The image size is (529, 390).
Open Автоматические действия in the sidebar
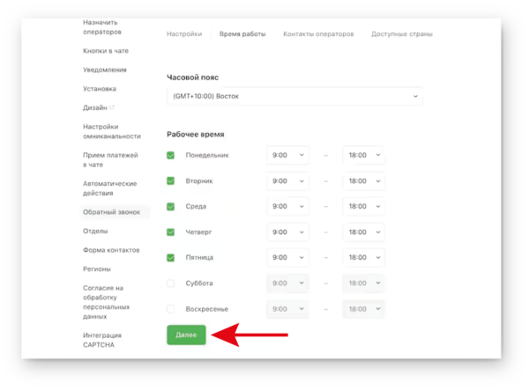coord(110,188)
